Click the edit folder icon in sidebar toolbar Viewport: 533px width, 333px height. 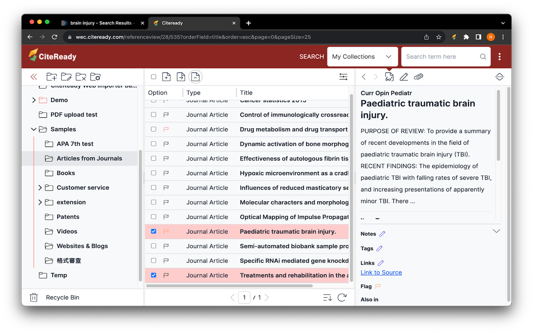pyautogui.click(x=66, y=77)
